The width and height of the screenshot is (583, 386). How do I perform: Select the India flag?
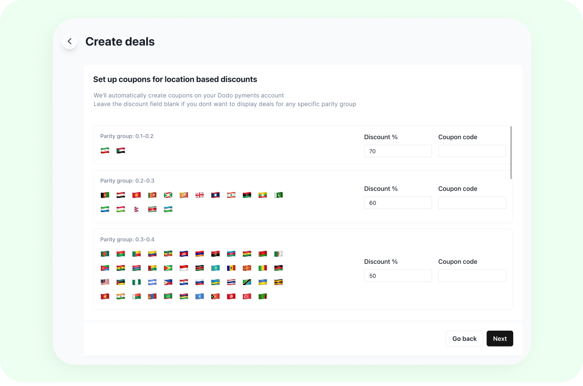121,297
